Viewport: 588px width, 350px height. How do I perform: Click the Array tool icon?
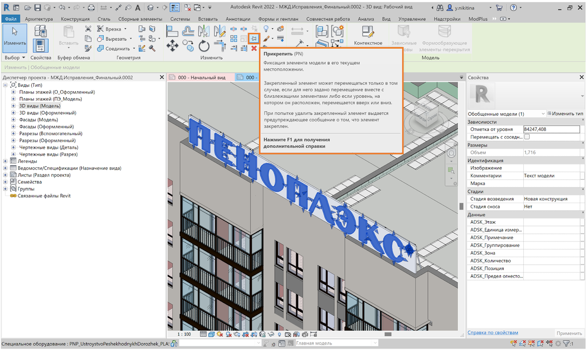tap(234, 38)
